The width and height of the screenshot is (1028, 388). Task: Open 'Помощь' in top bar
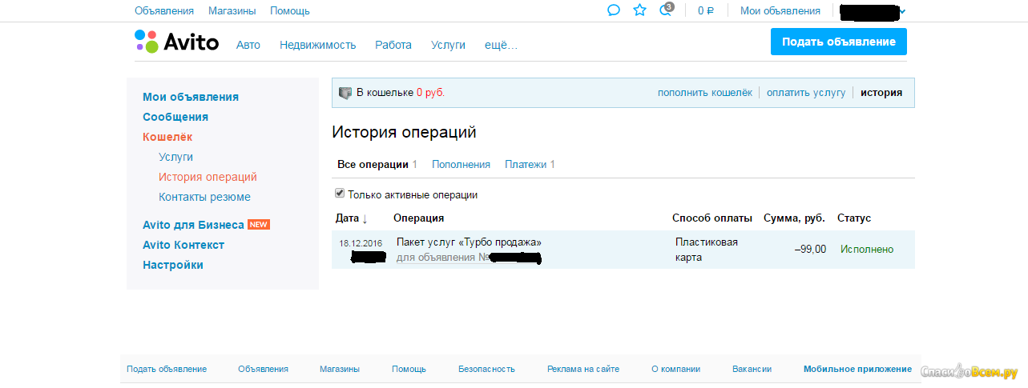pyautogui.click(x=290, y=10)
